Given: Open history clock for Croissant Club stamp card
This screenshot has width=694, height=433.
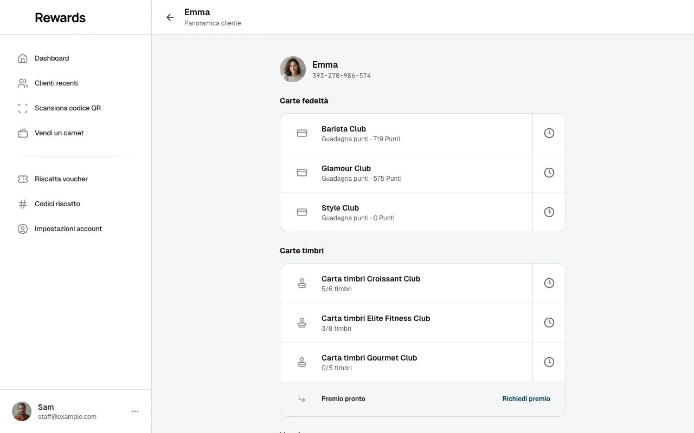Looking at the screenshot, I should [x=549, y=283].
